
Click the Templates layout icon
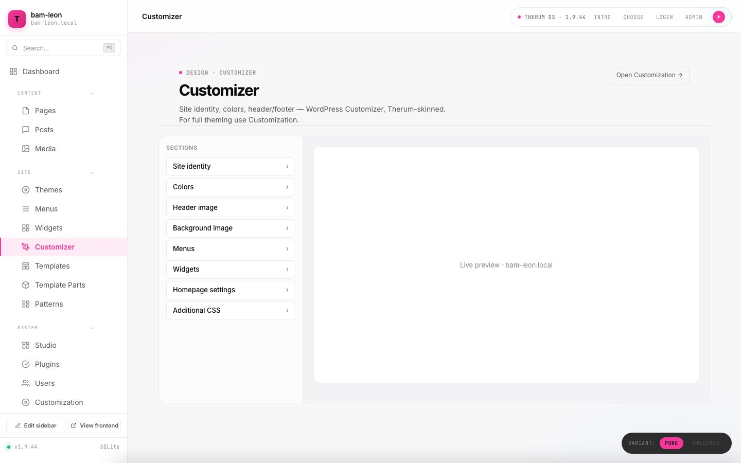pos(26,266)
